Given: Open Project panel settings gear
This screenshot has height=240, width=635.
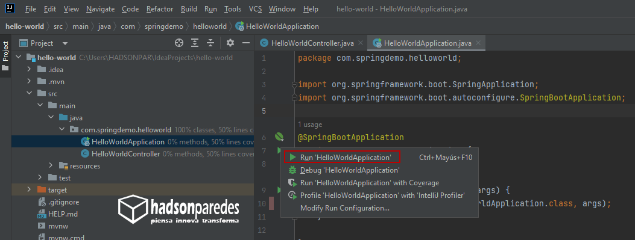Looking at the screenshot, I should point(230,43).
